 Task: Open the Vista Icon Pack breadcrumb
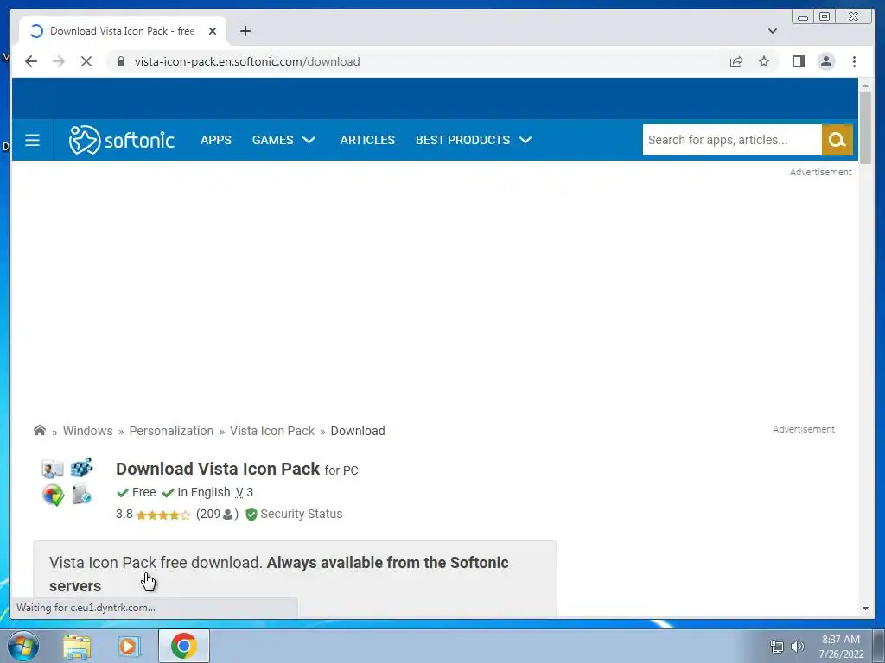coord(272,431)
